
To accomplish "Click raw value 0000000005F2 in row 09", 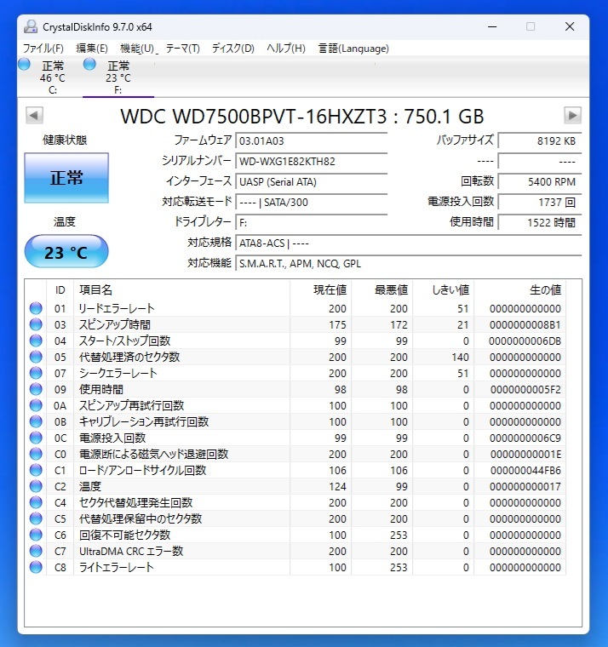I will (525, 390).
